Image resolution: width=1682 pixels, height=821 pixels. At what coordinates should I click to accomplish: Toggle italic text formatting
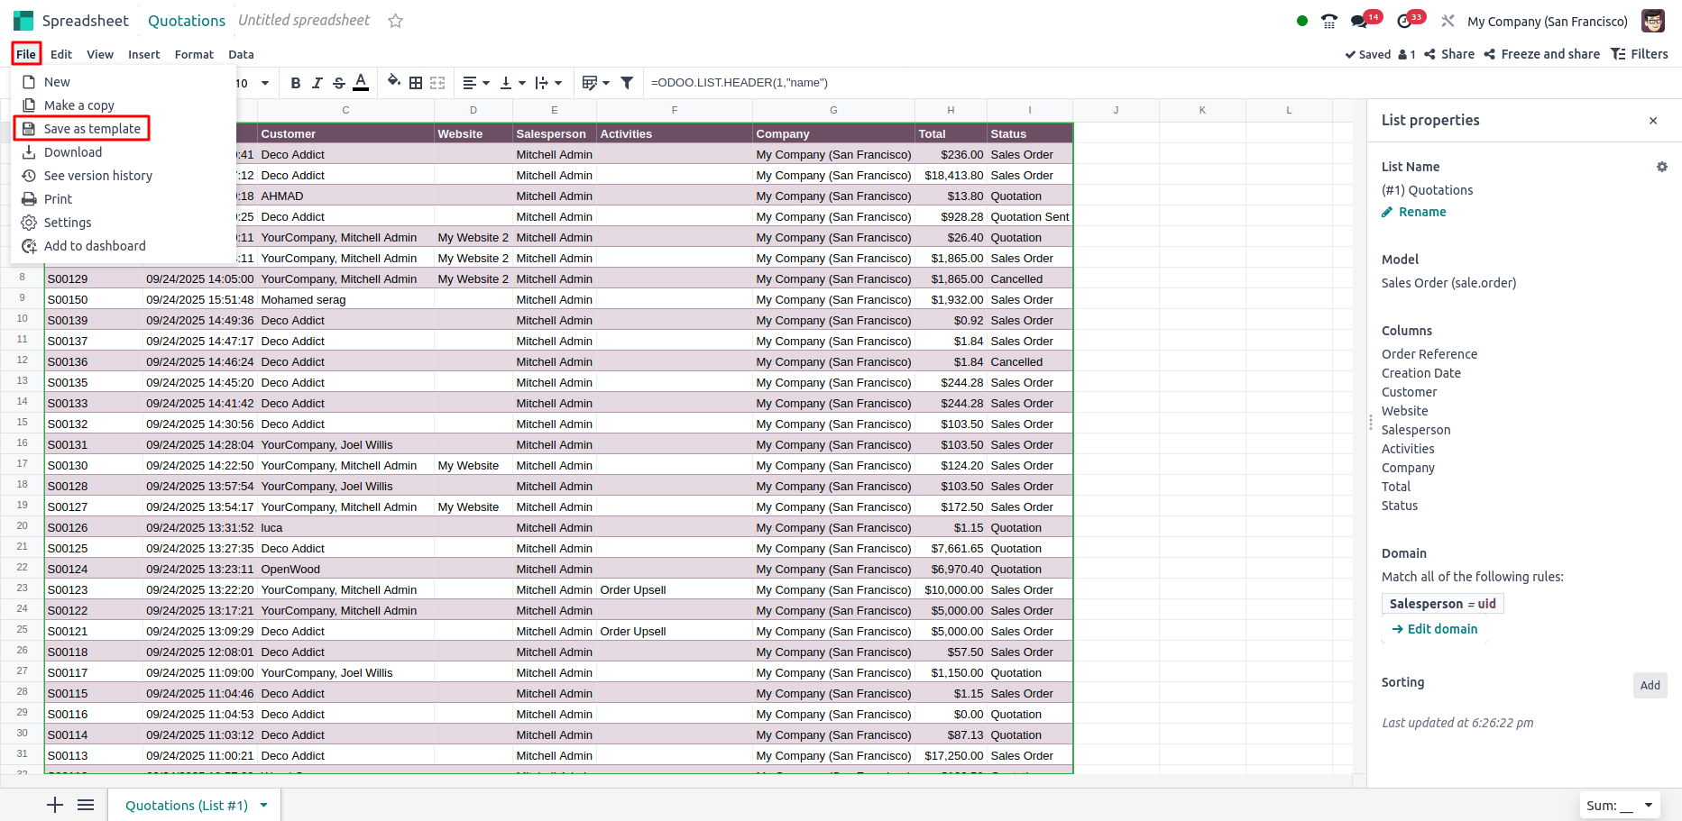(317, 83)
